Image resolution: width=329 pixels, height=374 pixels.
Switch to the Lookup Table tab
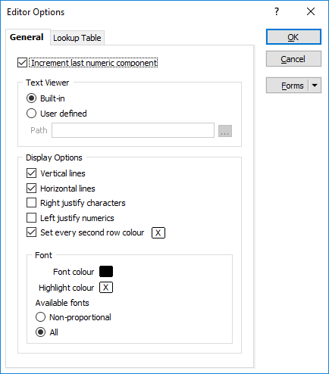click(77, 38)
